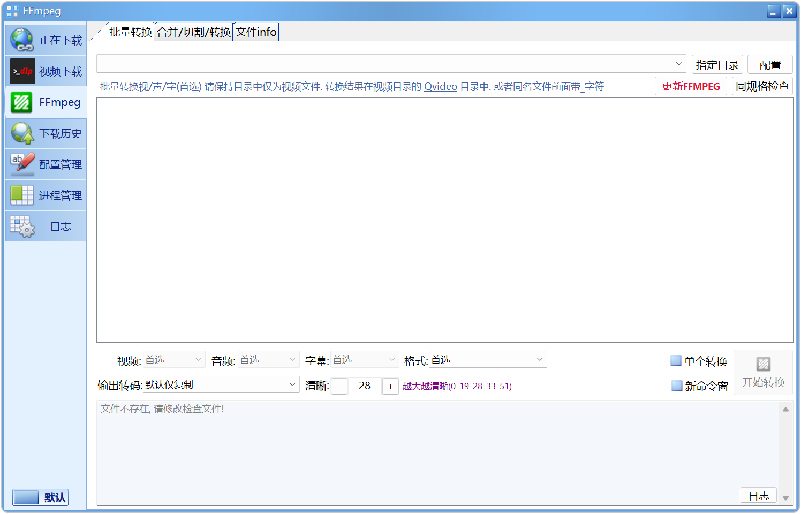The width and height of the screenshot is (801, 514).
Task: Go to 视频下载 in the sidebar
Action: [46, 71]
